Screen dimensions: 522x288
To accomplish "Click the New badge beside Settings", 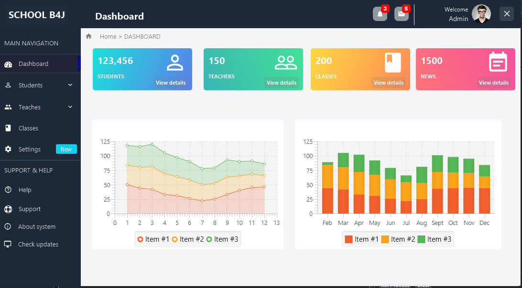I will [66, 149].
